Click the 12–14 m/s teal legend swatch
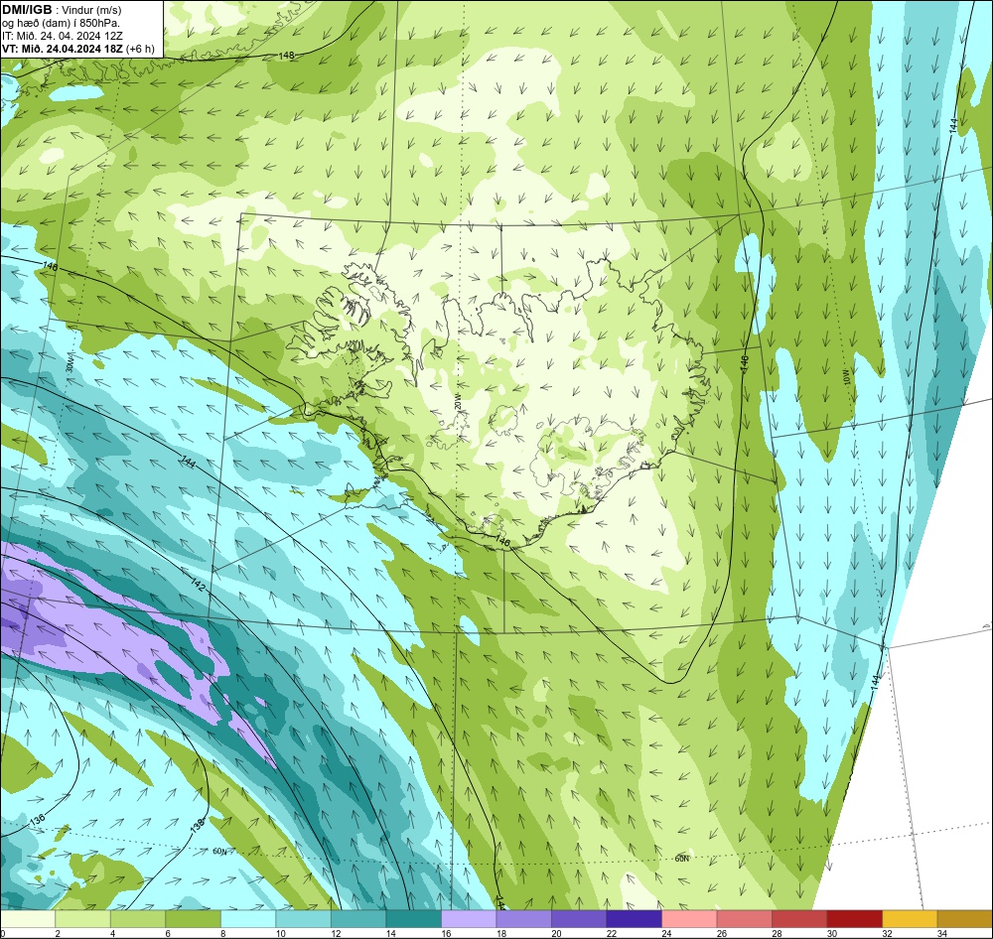The height and width of the screenshot is (939, 993). click(358, 919)
